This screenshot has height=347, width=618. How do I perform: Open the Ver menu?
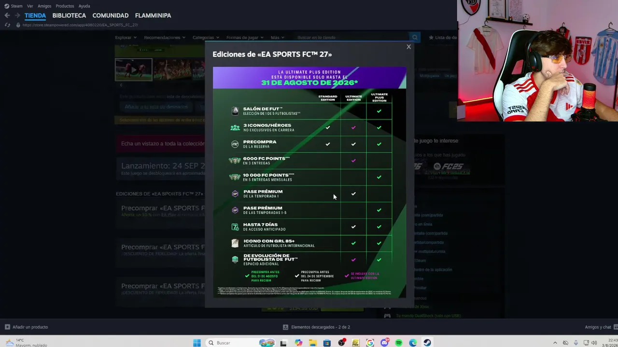pyautogui.click(x=30, y=6)
